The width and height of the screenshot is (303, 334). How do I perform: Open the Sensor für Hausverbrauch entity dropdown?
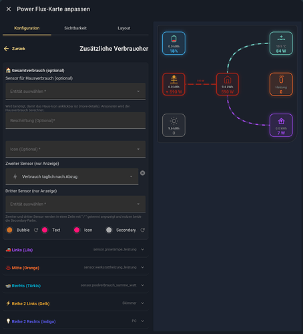pyautogui.click(x=75, y=92)
